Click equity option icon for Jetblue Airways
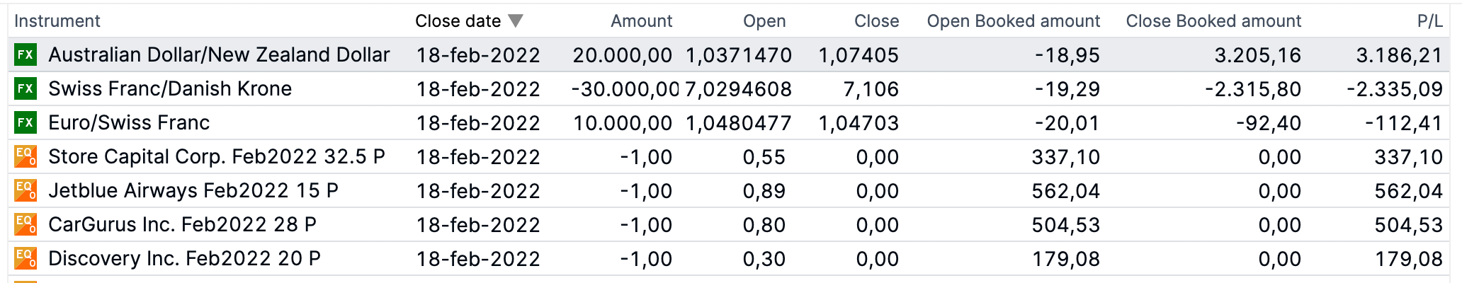Screen dimensions: 1462x283 tap(25, 190)
